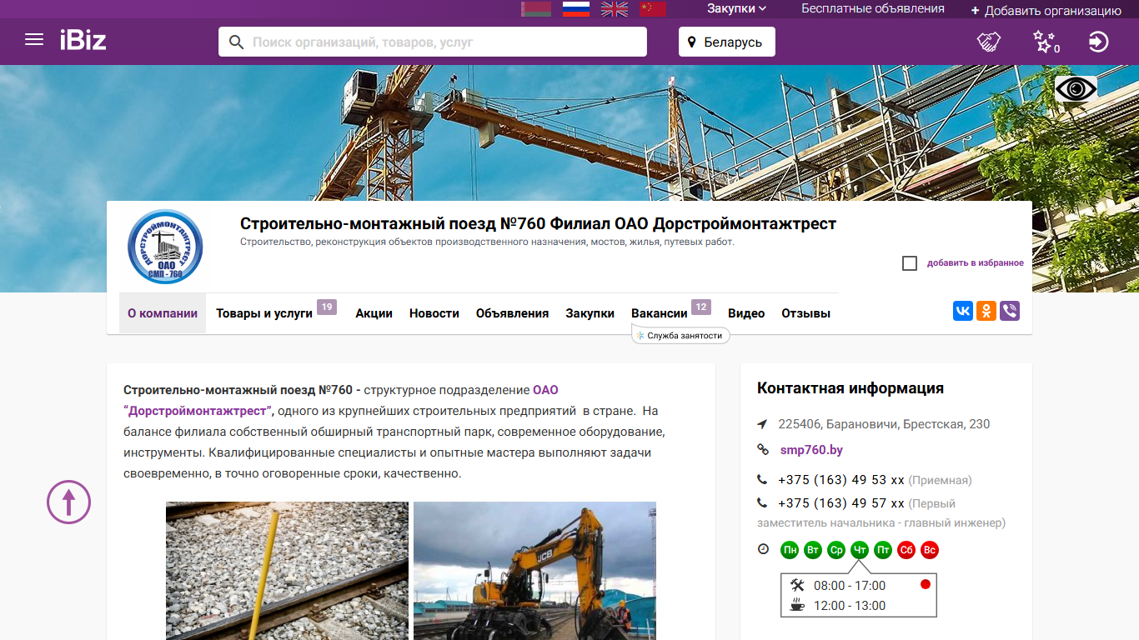1139x640 pixels.
Task: Click the website link chain icon
Action: [x=762, y=450]
